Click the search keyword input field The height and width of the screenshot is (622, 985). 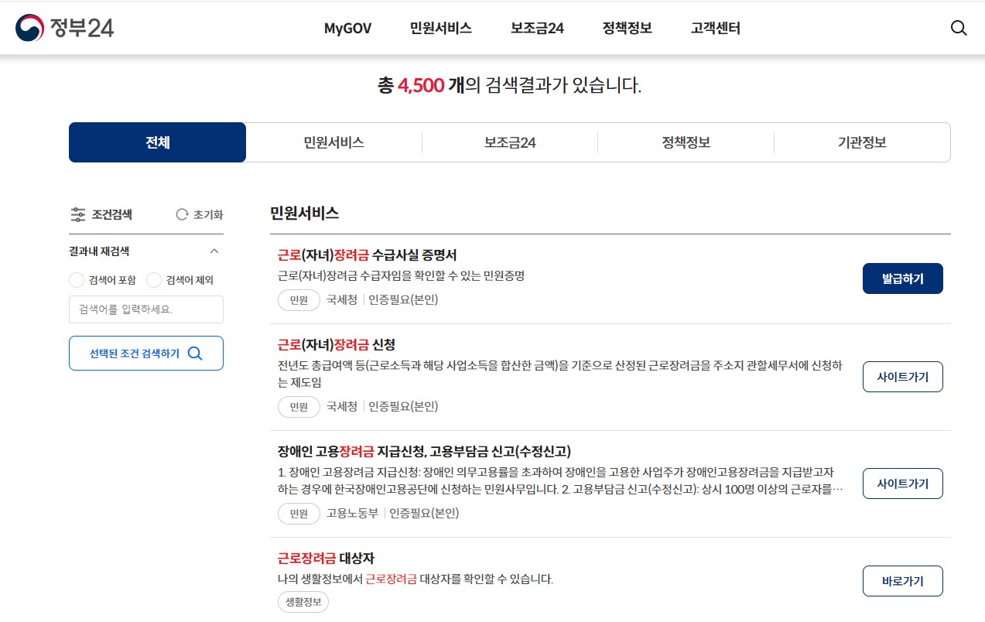pyautogui.click(x=145, y=309)
